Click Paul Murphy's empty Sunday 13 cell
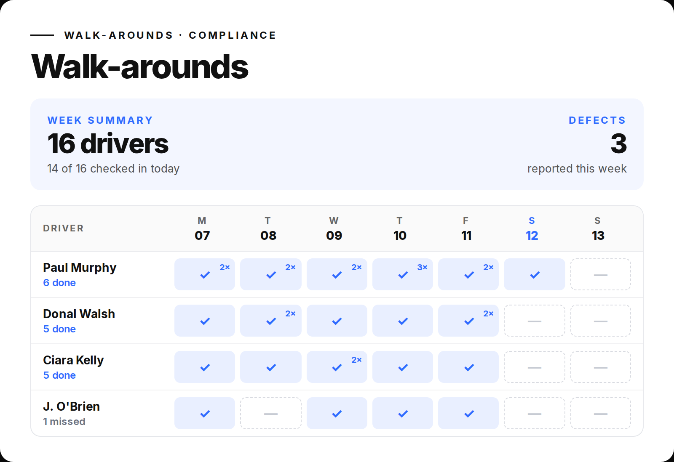The width and height of the screenshot is (674, 462). click(x=601, y=274)
